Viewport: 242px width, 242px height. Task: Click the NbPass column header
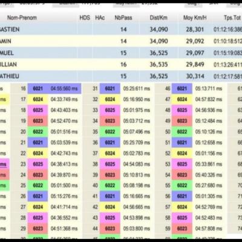click(123, 18)
